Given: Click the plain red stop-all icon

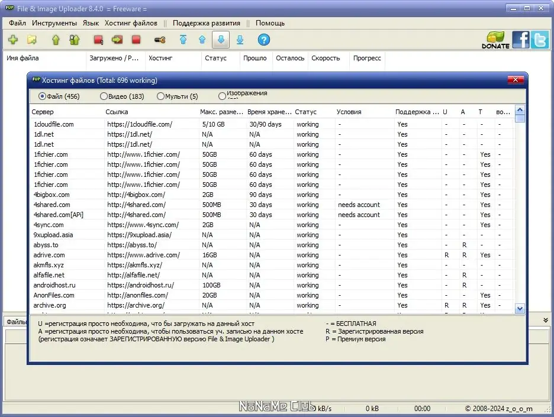Looking at the screenshot, I should [x=136, y=40].
